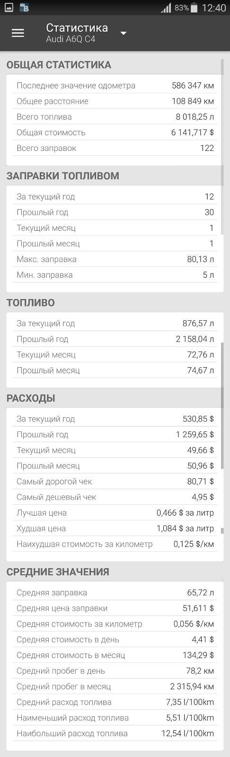The height and width of the screenshot is (757, 230).
Task: Select the Последнее значение одометра row
Action: point(115,86)
